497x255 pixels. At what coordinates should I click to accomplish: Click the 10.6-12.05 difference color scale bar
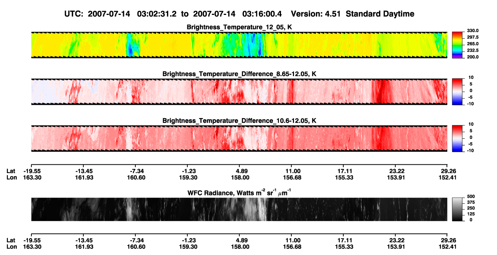tap(457, 138)
